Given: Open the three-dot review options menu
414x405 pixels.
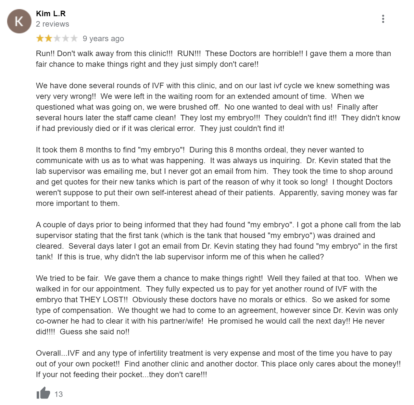Looking at the screenshot, I should pyautogui.click(x=383, y=19).
